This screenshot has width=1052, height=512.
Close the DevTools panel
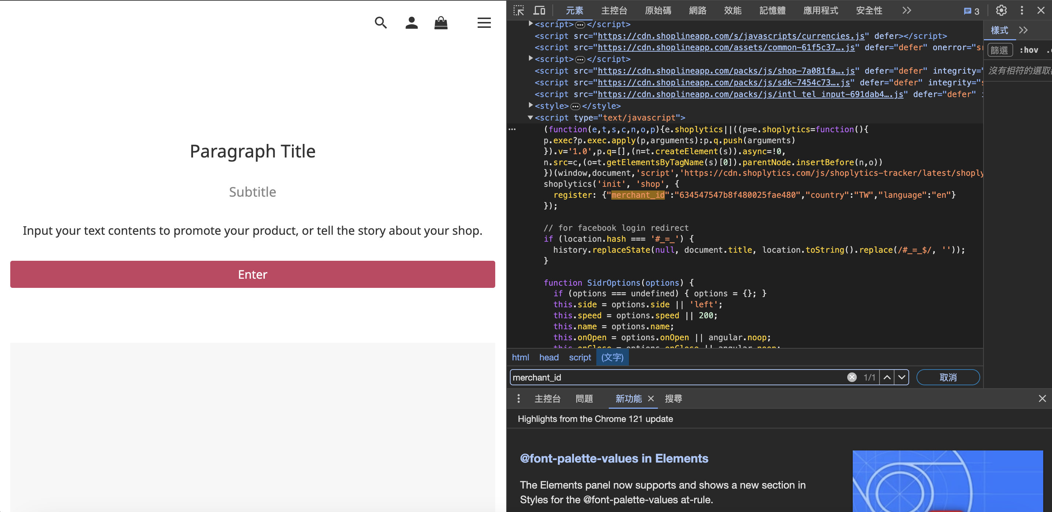click(x=1041, y=10)
